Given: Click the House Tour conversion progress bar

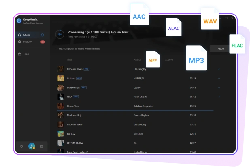Looking at the screenshot, I should [x=135, y=110].
